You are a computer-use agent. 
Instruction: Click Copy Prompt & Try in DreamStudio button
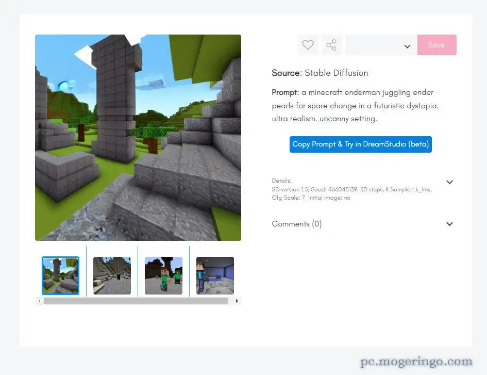(361, 144)
